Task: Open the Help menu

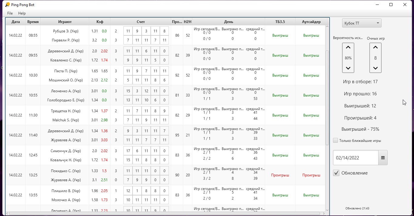Action: point(22,13)
